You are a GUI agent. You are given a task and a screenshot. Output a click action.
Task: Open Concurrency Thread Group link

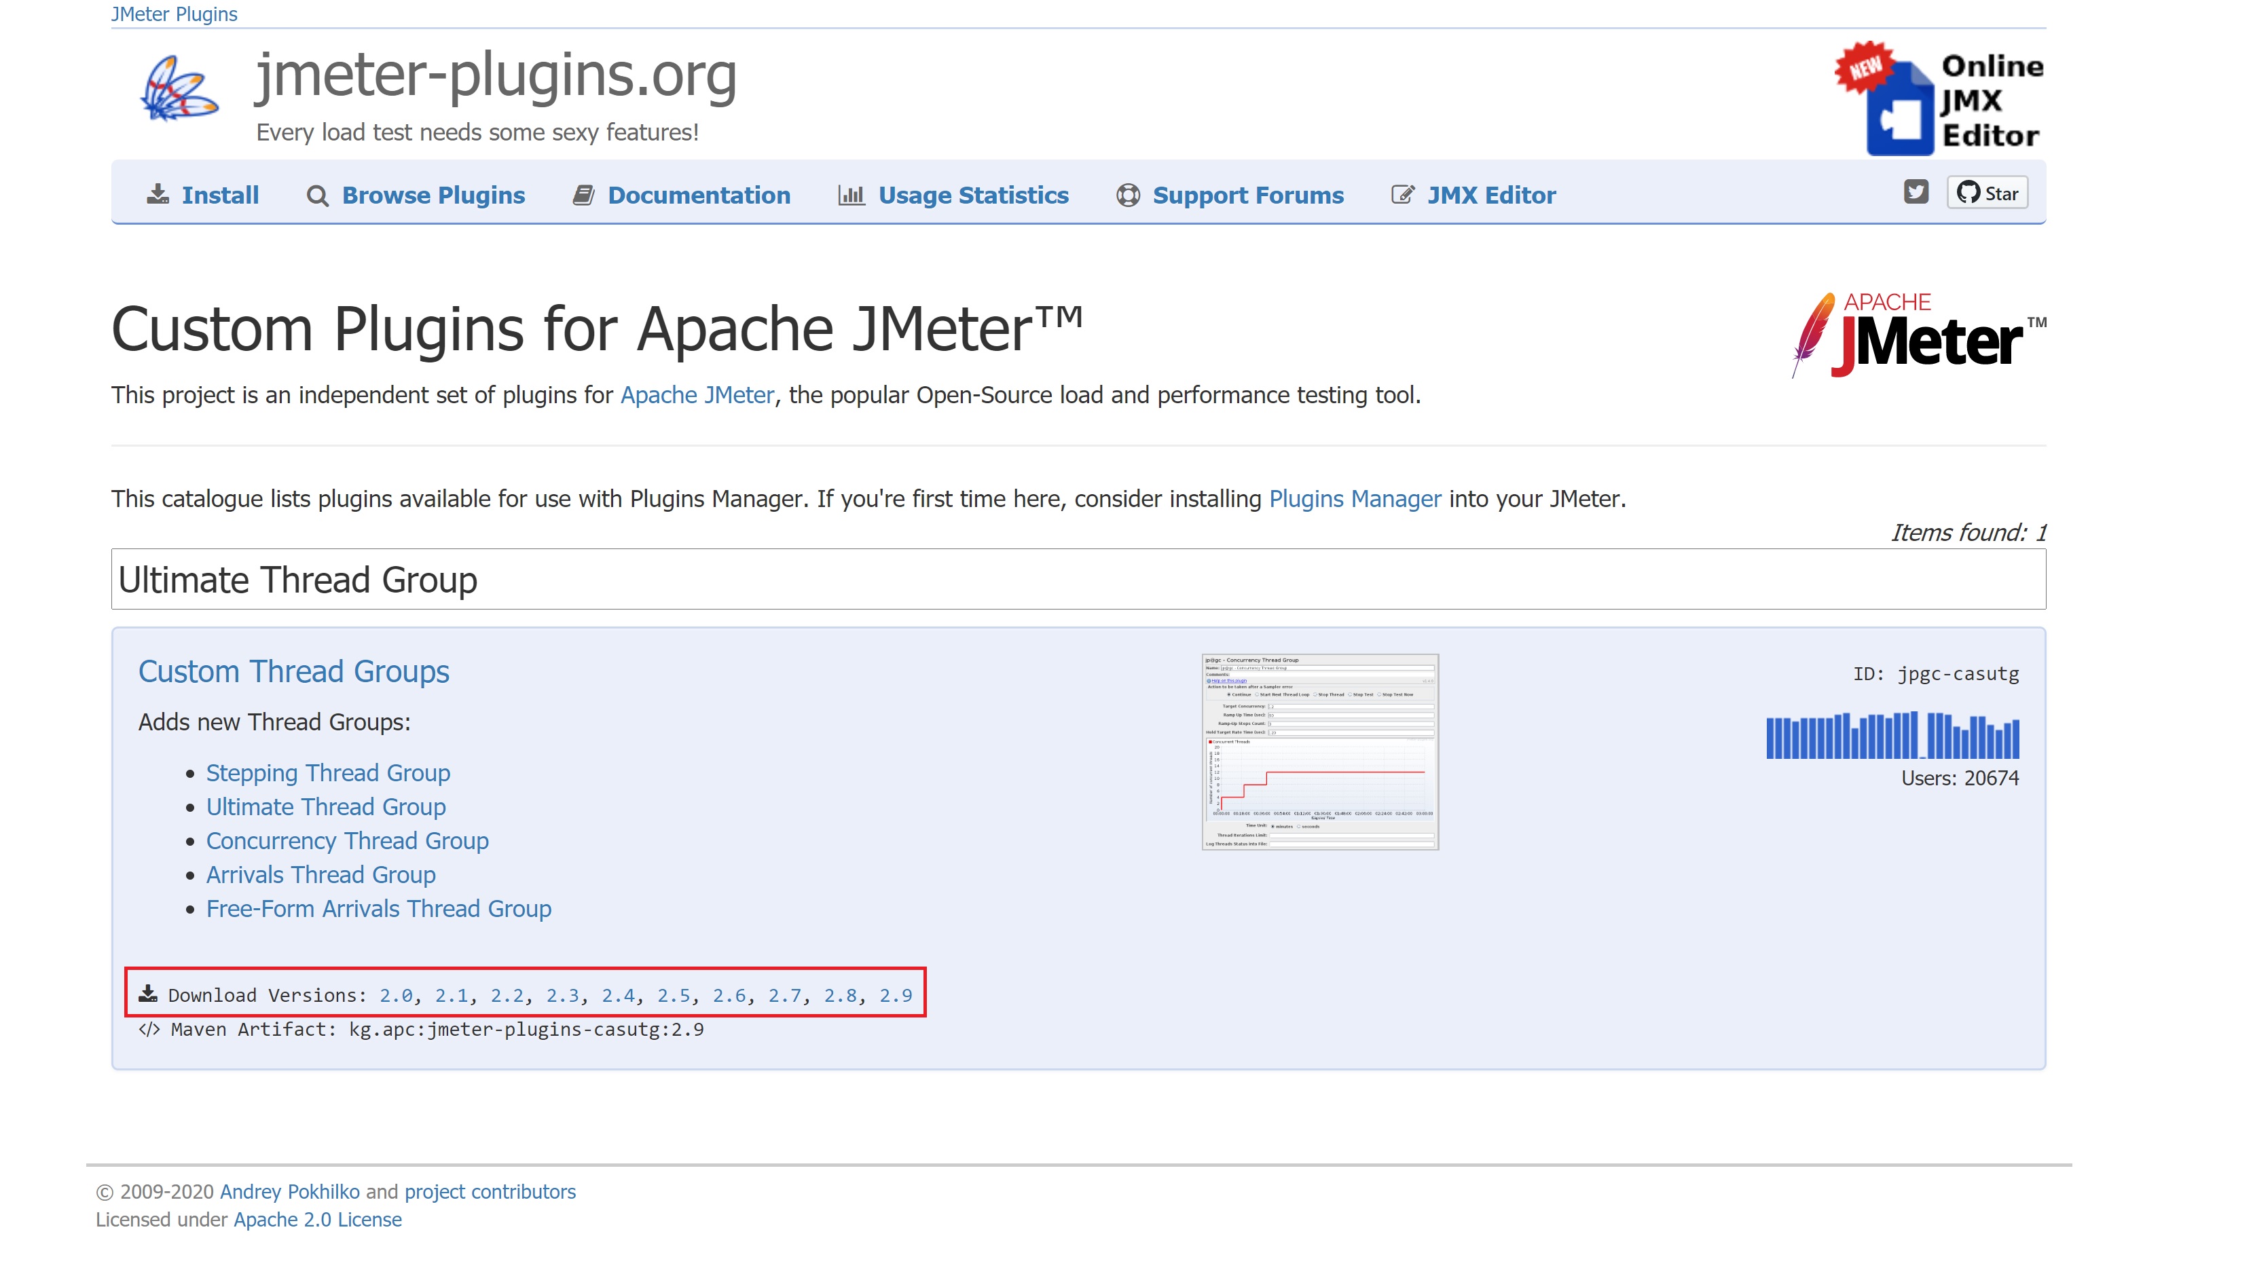point(347,841)
